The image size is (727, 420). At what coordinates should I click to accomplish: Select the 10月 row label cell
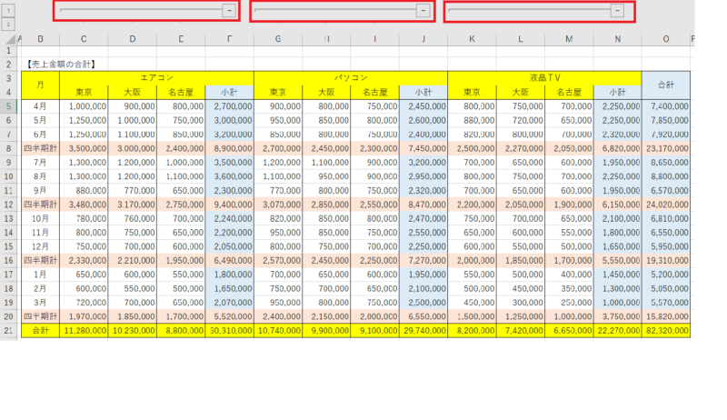tap(40, 218)
